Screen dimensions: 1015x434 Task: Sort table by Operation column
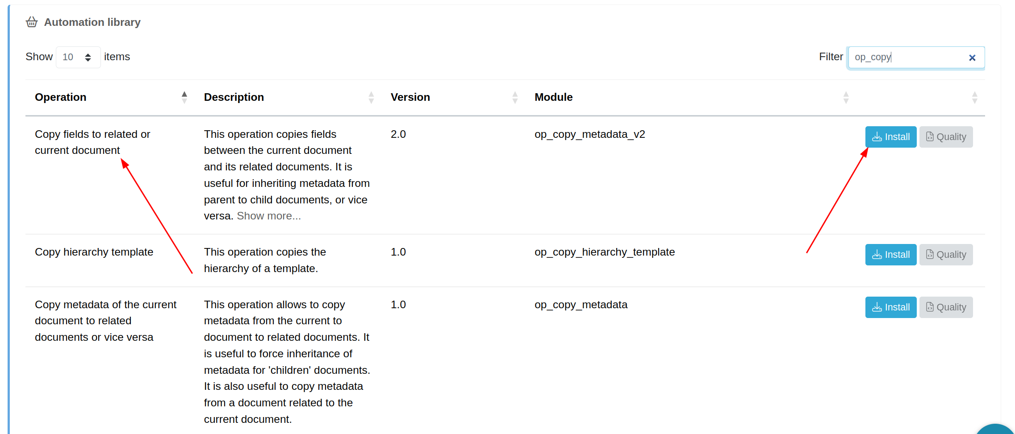click(184, 97)
